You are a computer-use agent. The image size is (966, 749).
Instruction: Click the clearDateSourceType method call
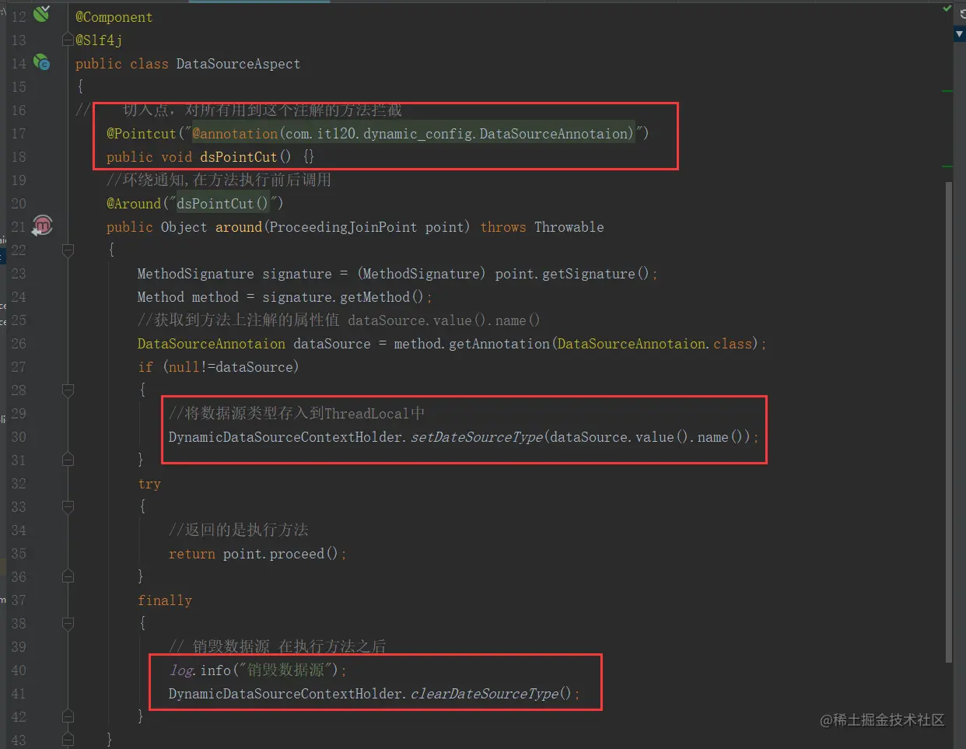click(485, 694)
